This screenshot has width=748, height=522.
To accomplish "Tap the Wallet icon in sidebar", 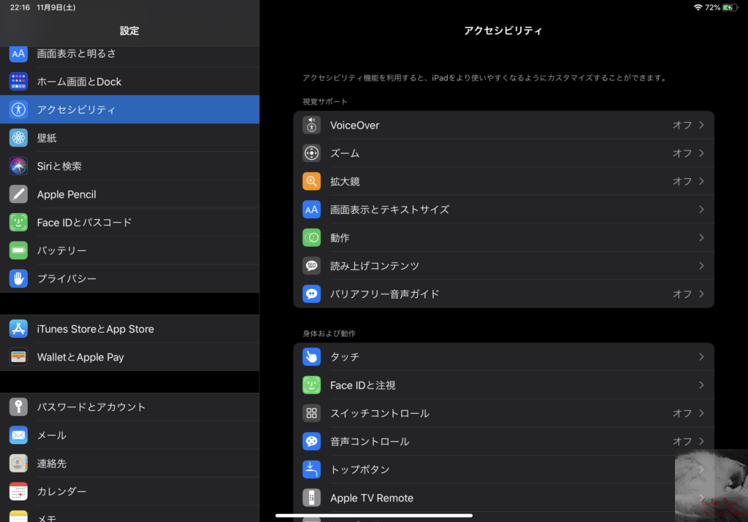I will [18, 357].
